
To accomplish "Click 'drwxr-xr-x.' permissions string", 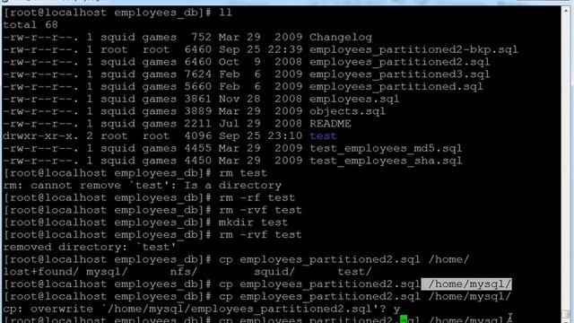I will pos(40,136).
